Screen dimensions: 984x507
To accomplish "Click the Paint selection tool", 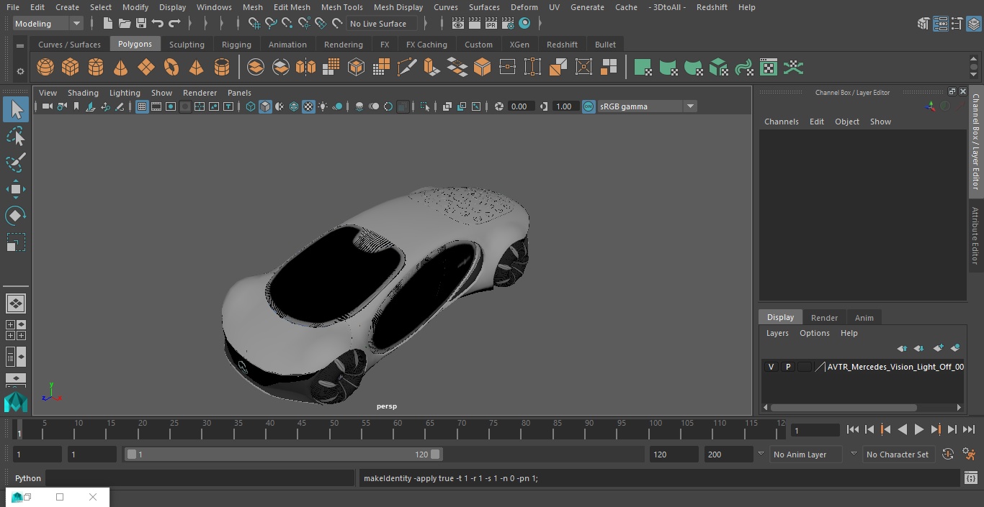I will [16, 163].
